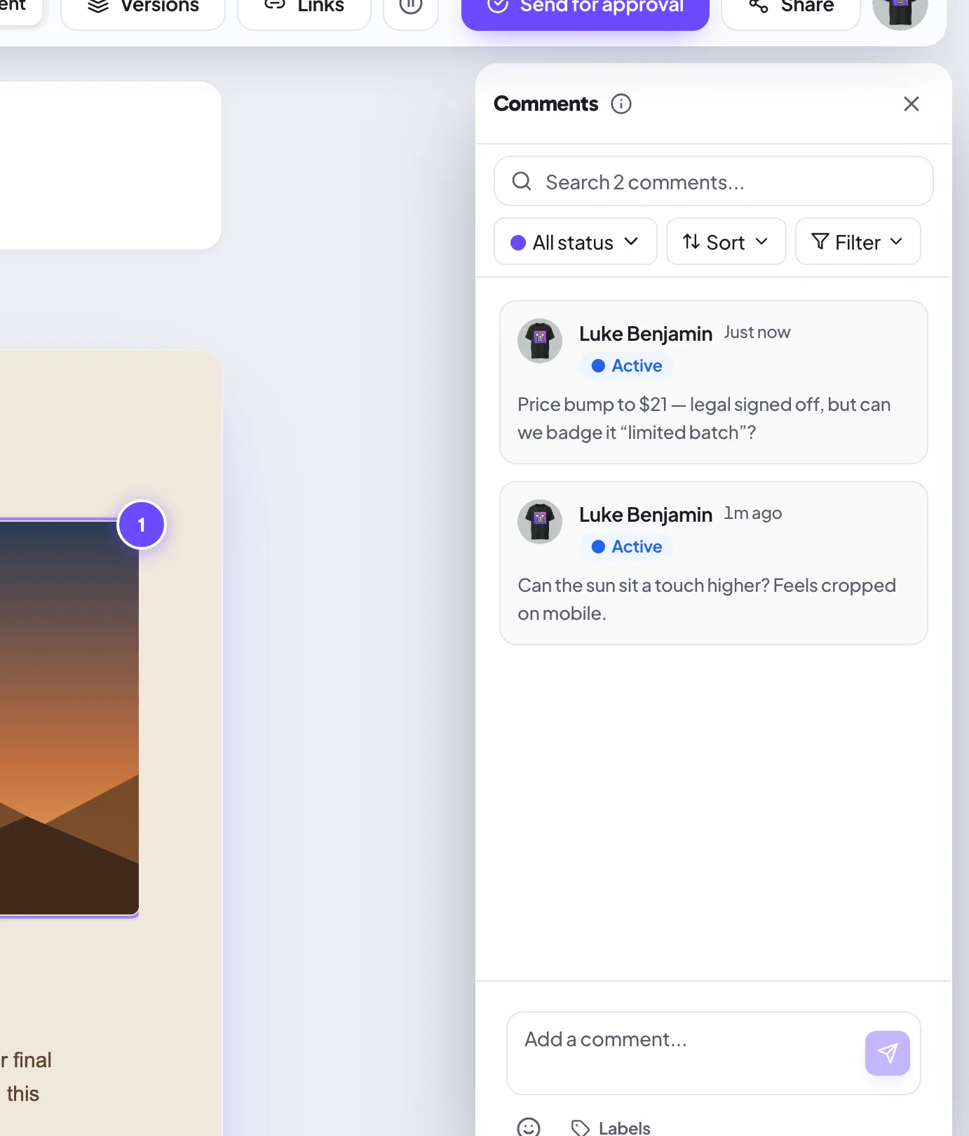Expand the Sort dropdown
This screenshot has height=1136, width=969.
click(x=726, y=241)
